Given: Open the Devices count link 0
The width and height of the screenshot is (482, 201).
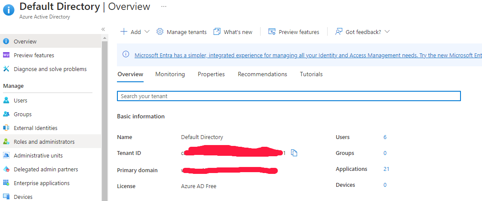Looking at the screenshot, I should (385, 185).
